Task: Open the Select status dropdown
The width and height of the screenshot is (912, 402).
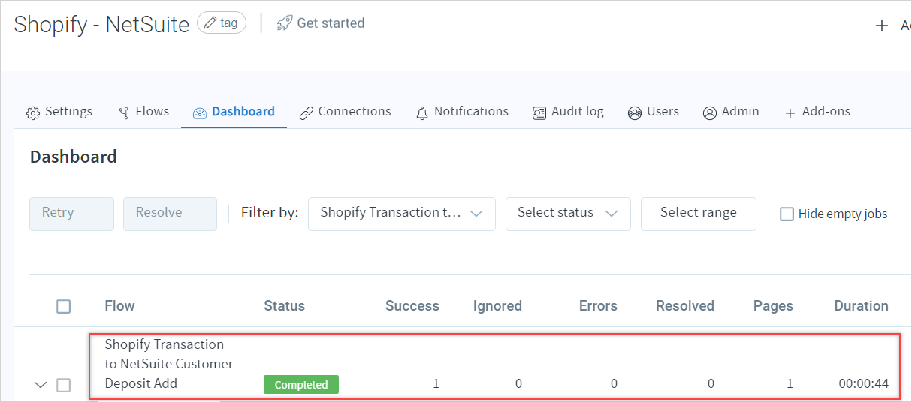Action: point(568,214)
